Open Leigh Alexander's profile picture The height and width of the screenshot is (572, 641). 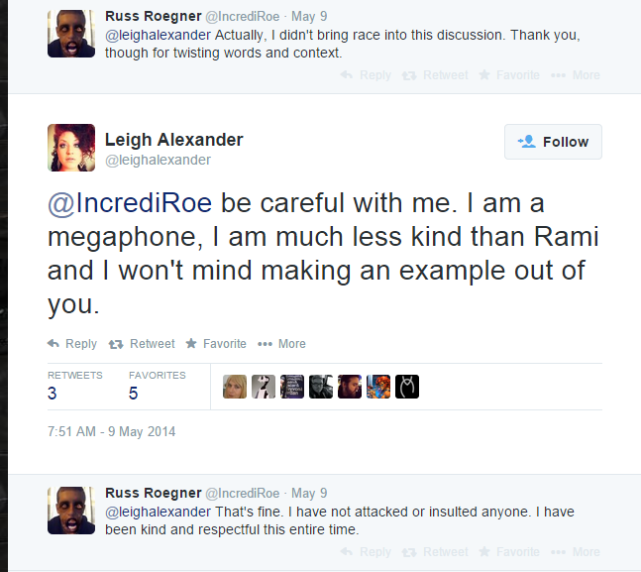[71, 148]
